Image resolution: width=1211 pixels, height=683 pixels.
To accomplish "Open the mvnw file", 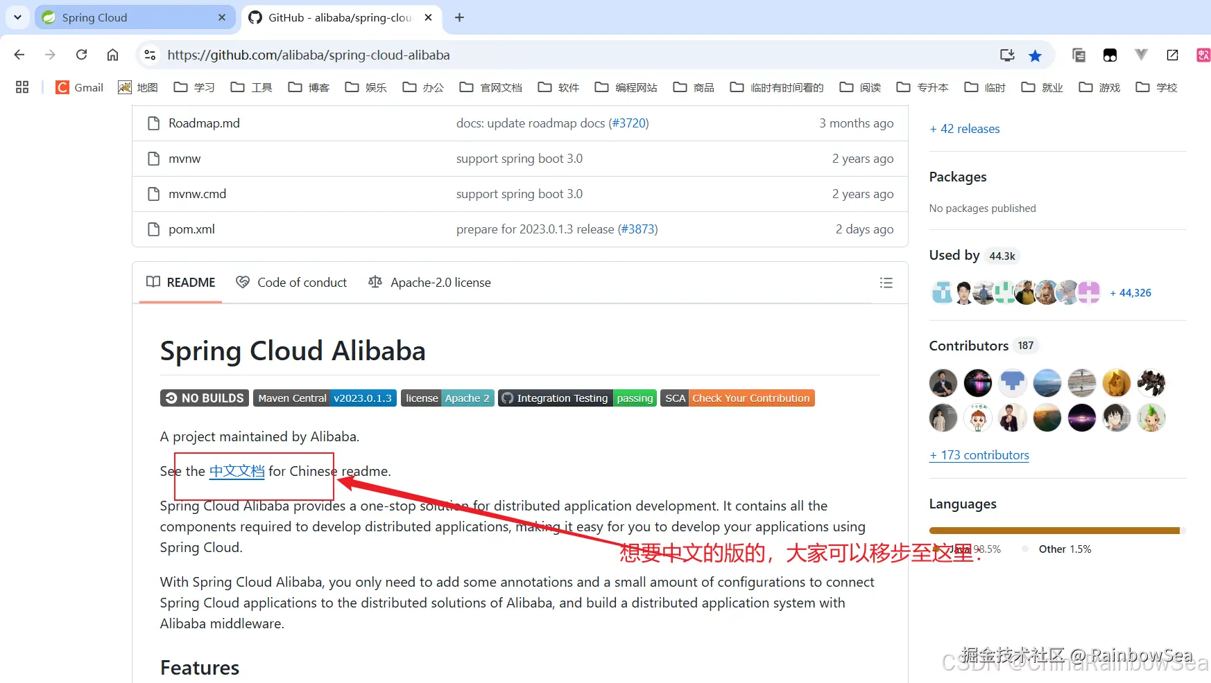I will pyautogui.click(x=184, y=159).
